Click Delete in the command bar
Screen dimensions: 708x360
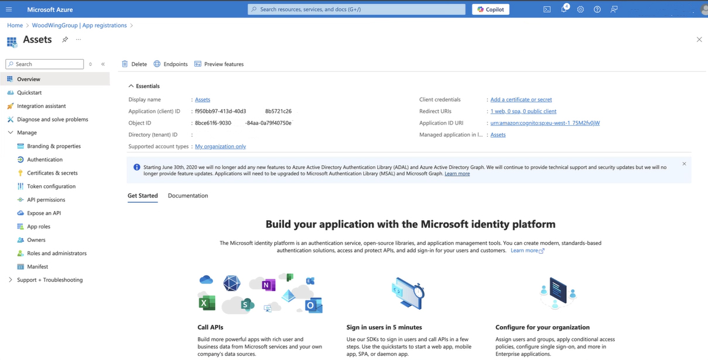[134, 64]
